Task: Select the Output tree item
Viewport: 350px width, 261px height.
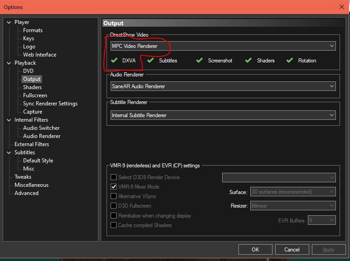Action: [x=32, y=79]
